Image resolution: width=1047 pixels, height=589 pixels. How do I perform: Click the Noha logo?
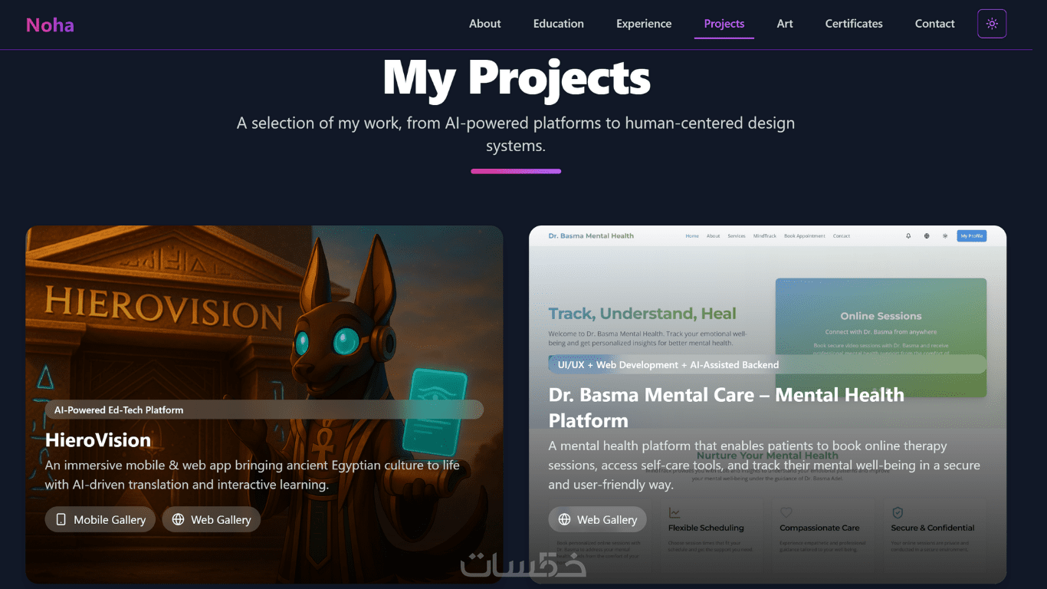coord(50,25)
